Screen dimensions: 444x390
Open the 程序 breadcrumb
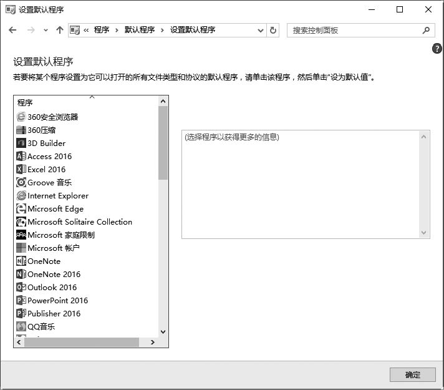pyautogui.click(x=102, y=30)
